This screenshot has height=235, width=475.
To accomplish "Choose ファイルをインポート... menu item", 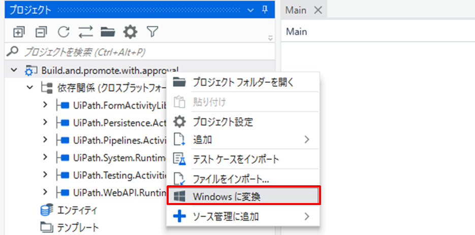I will (x=243, y=178).
